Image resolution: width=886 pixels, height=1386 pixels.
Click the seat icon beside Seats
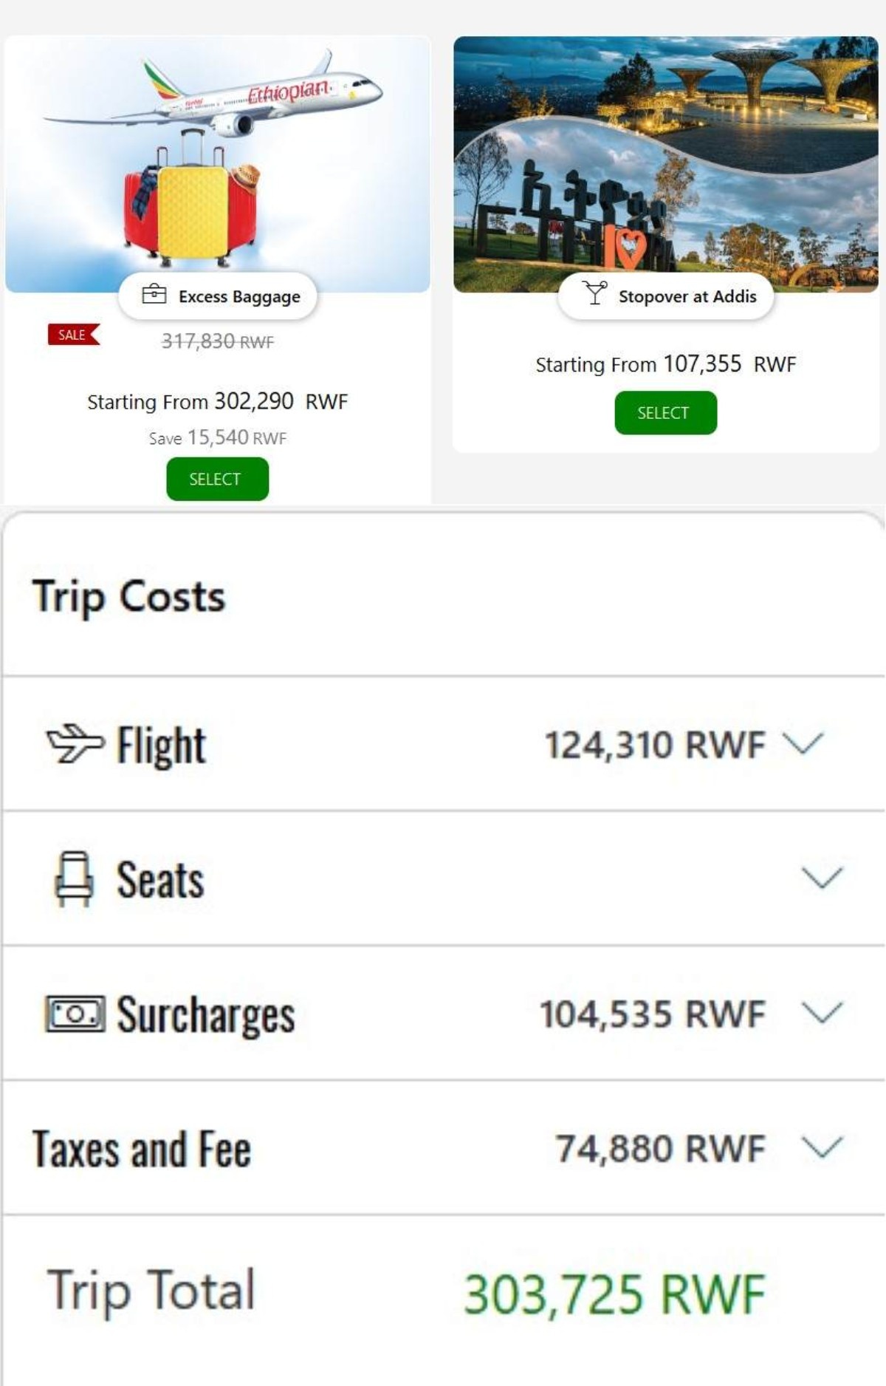coord(74,878)
